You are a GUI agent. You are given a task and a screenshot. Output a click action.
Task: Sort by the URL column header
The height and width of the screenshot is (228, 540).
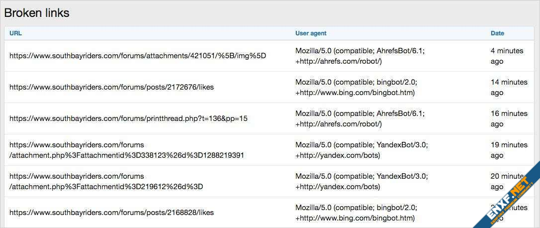point(15,33)
